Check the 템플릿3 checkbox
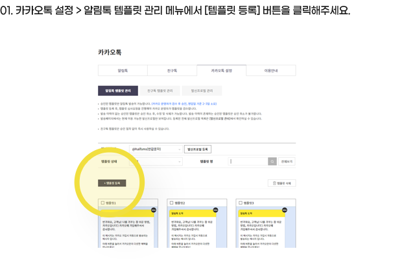The height and width of the screenshot is (264, 406). click(x=240, y=203)
